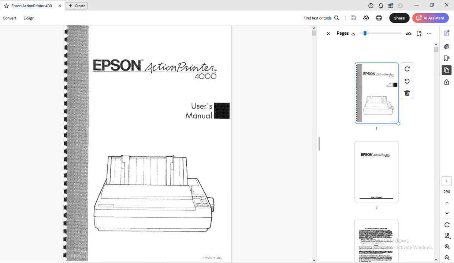The height and width of the screenshot is (263, 454).
Task: Open the Protect document panel
Action: 446,82
